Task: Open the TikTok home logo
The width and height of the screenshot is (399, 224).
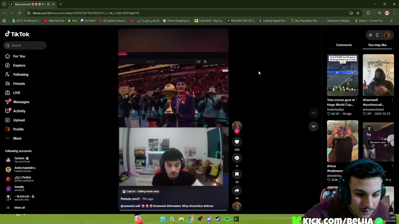Action: 17,34
